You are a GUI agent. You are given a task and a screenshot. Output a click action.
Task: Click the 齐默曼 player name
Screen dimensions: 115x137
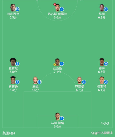(79, 87)
